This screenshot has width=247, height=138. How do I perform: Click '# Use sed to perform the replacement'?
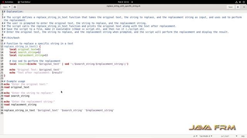point(35,61)
